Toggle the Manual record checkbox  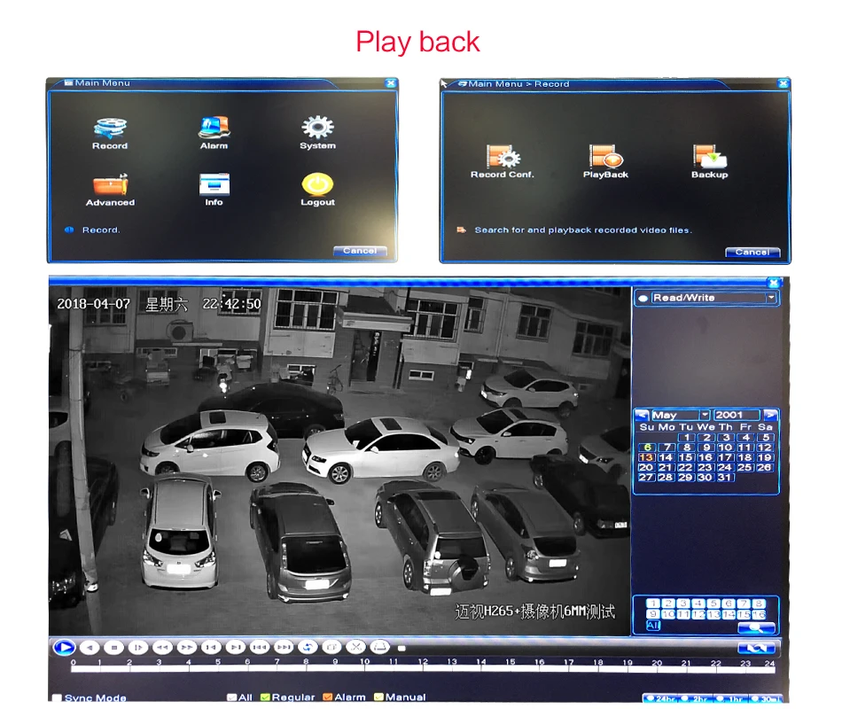pyautogui.click(x=378, y=697)
